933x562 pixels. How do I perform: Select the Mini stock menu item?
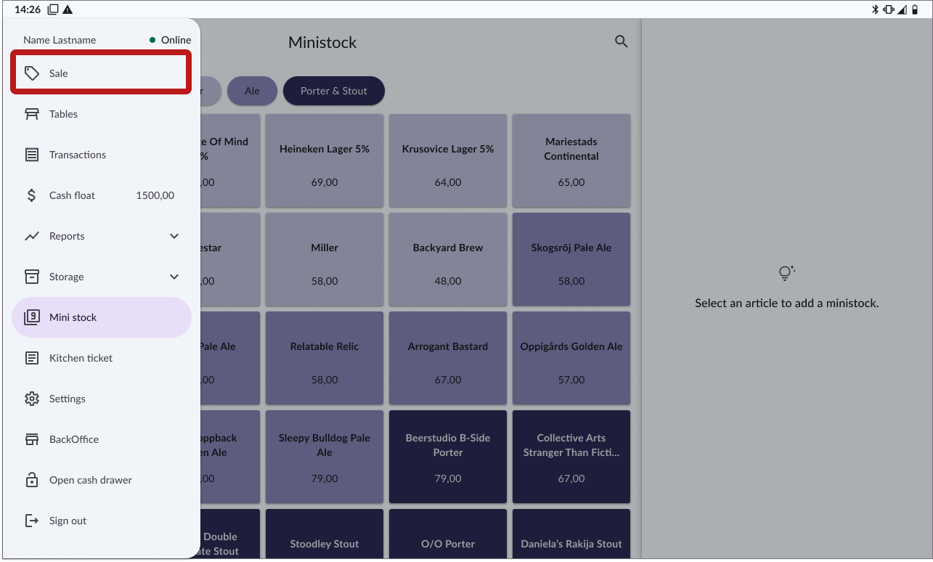[102, 317]
